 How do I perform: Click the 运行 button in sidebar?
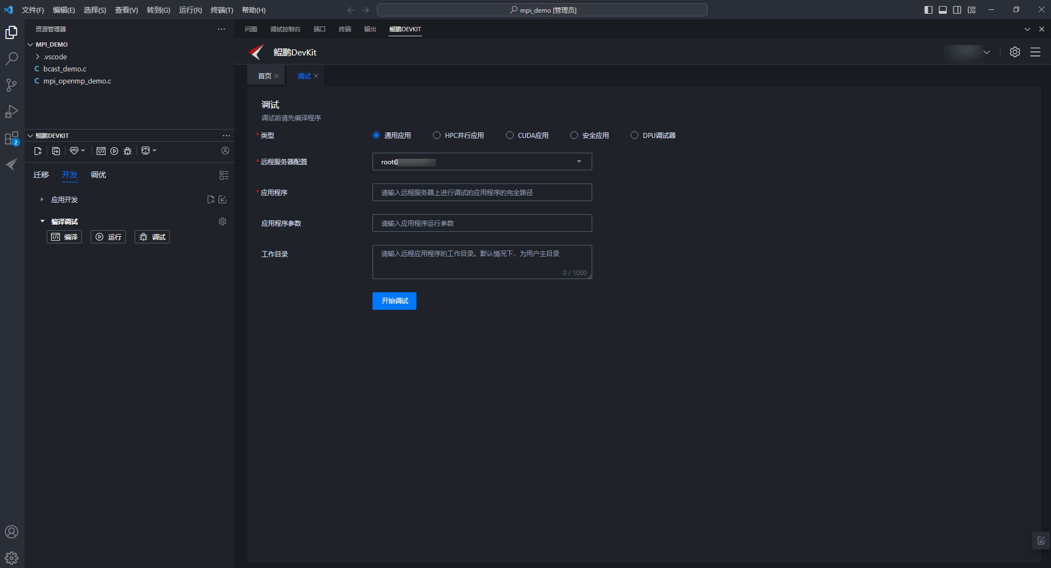[108, 237]
